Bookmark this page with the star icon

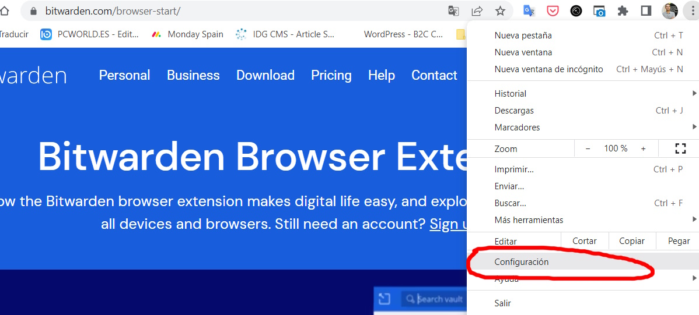tap(501, 10)
